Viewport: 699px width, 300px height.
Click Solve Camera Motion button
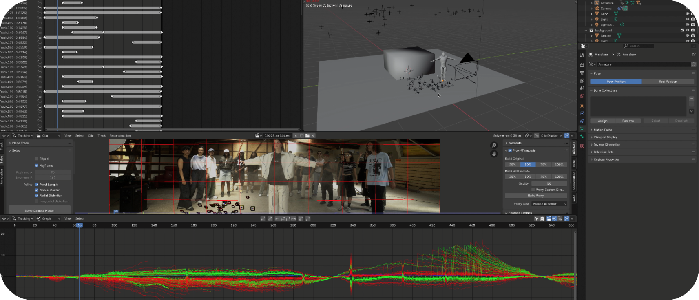click(39, 211)
